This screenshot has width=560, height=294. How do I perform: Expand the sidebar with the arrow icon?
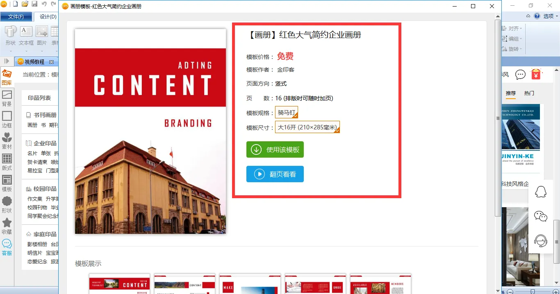(x=7, y=61)
